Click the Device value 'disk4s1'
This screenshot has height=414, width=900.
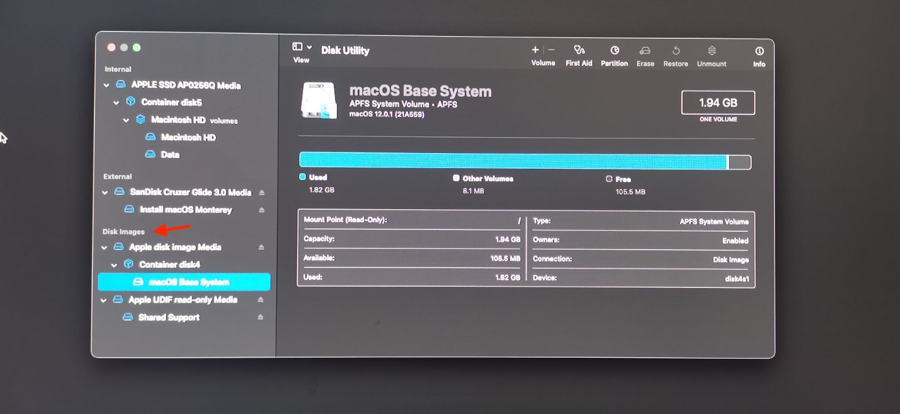[737, 279]
